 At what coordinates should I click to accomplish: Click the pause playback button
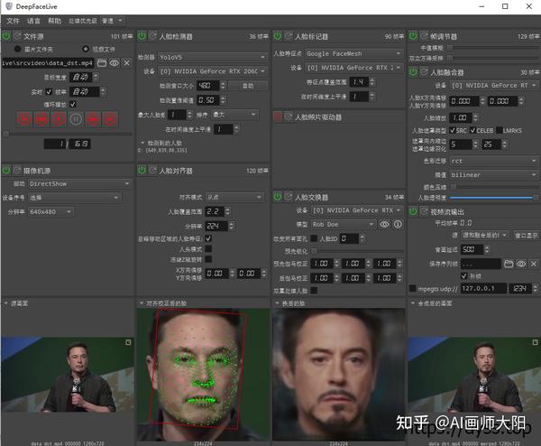(x=76, y=119)
